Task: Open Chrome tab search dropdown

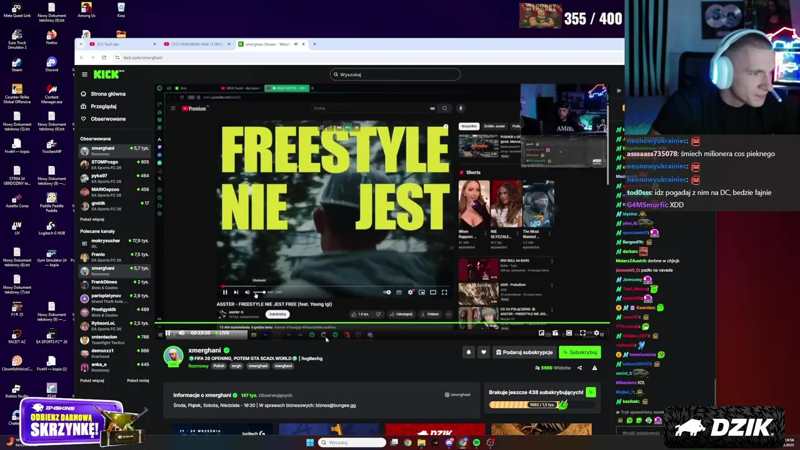Action: [80, 44]
